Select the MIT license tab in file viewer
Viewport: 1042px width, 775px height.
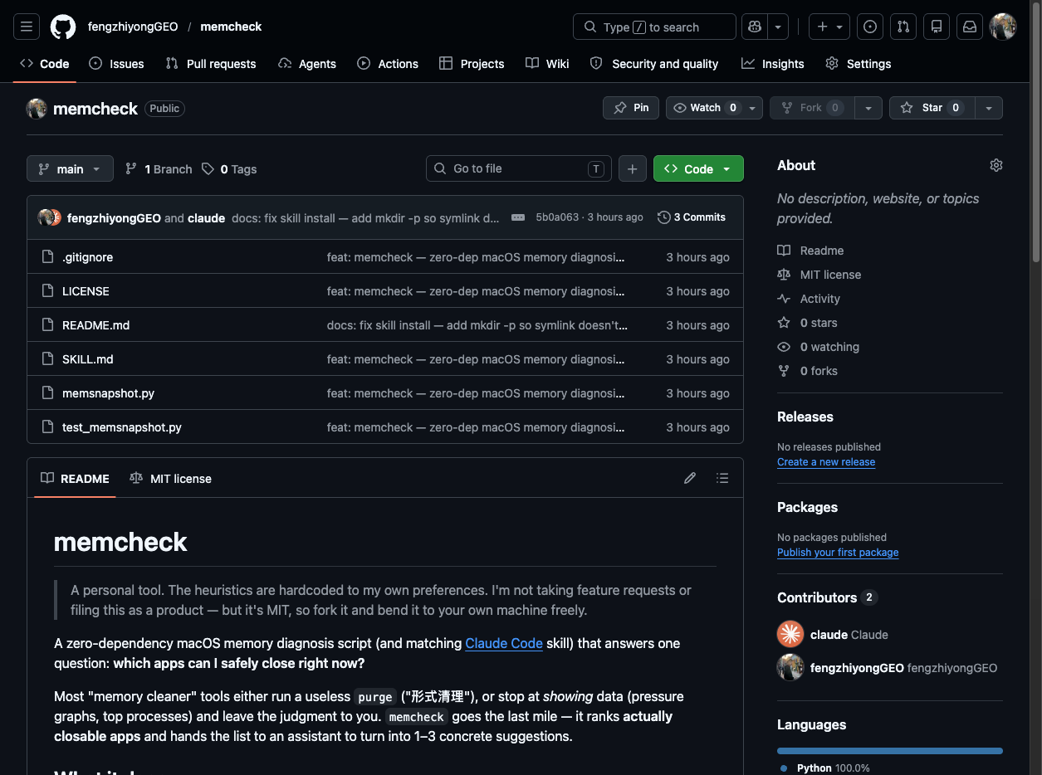[x=170, y=478]
